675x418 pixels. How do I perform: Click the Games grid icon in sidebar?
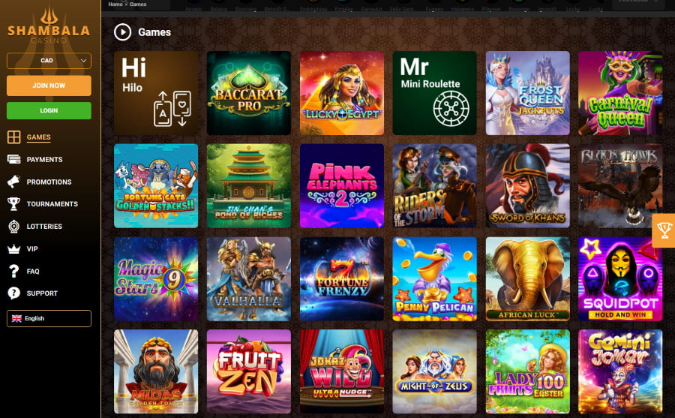[x=13, y=137]
